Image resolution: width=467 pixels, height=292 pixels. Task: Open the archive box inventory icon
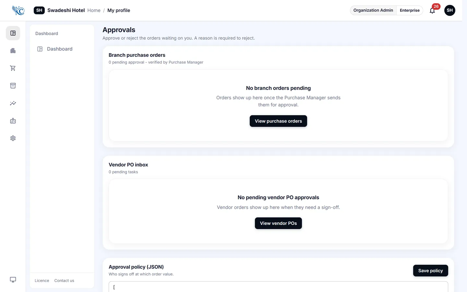13,86
